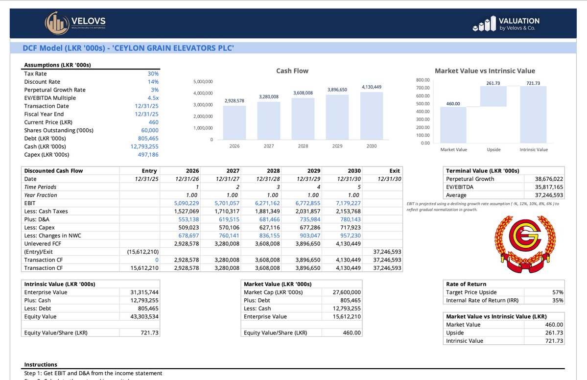Select the Exit column header

(395, 171)
